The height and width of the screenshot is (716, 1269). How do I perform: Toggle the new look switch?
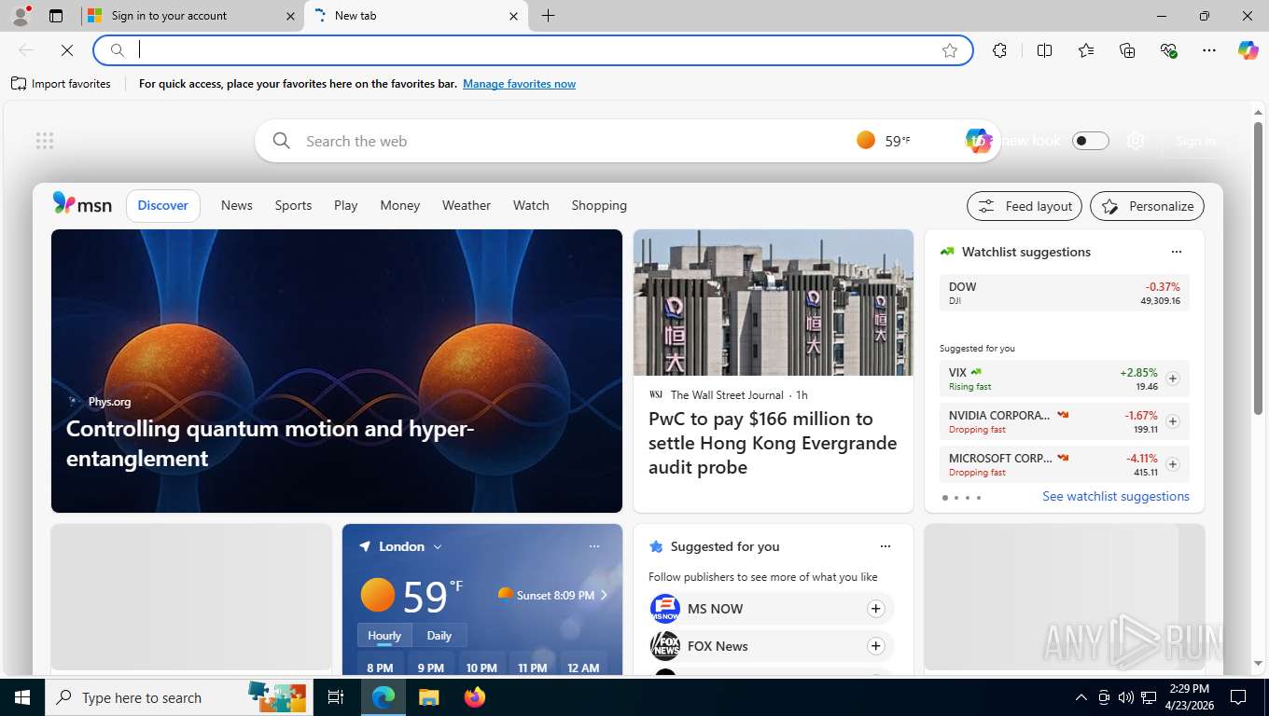click(1090, 141)
